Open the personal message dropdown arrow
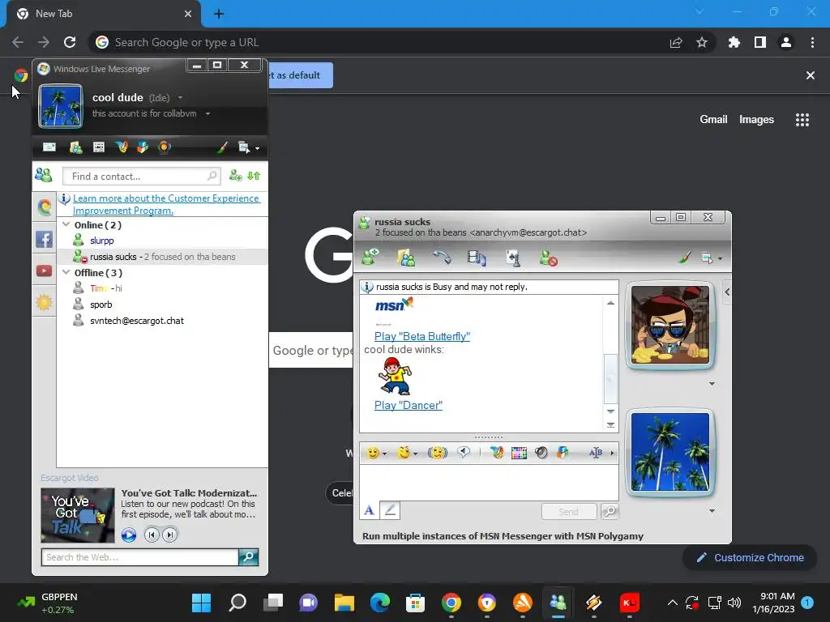This screenshot has width=830, height=622. click(208, 113)
